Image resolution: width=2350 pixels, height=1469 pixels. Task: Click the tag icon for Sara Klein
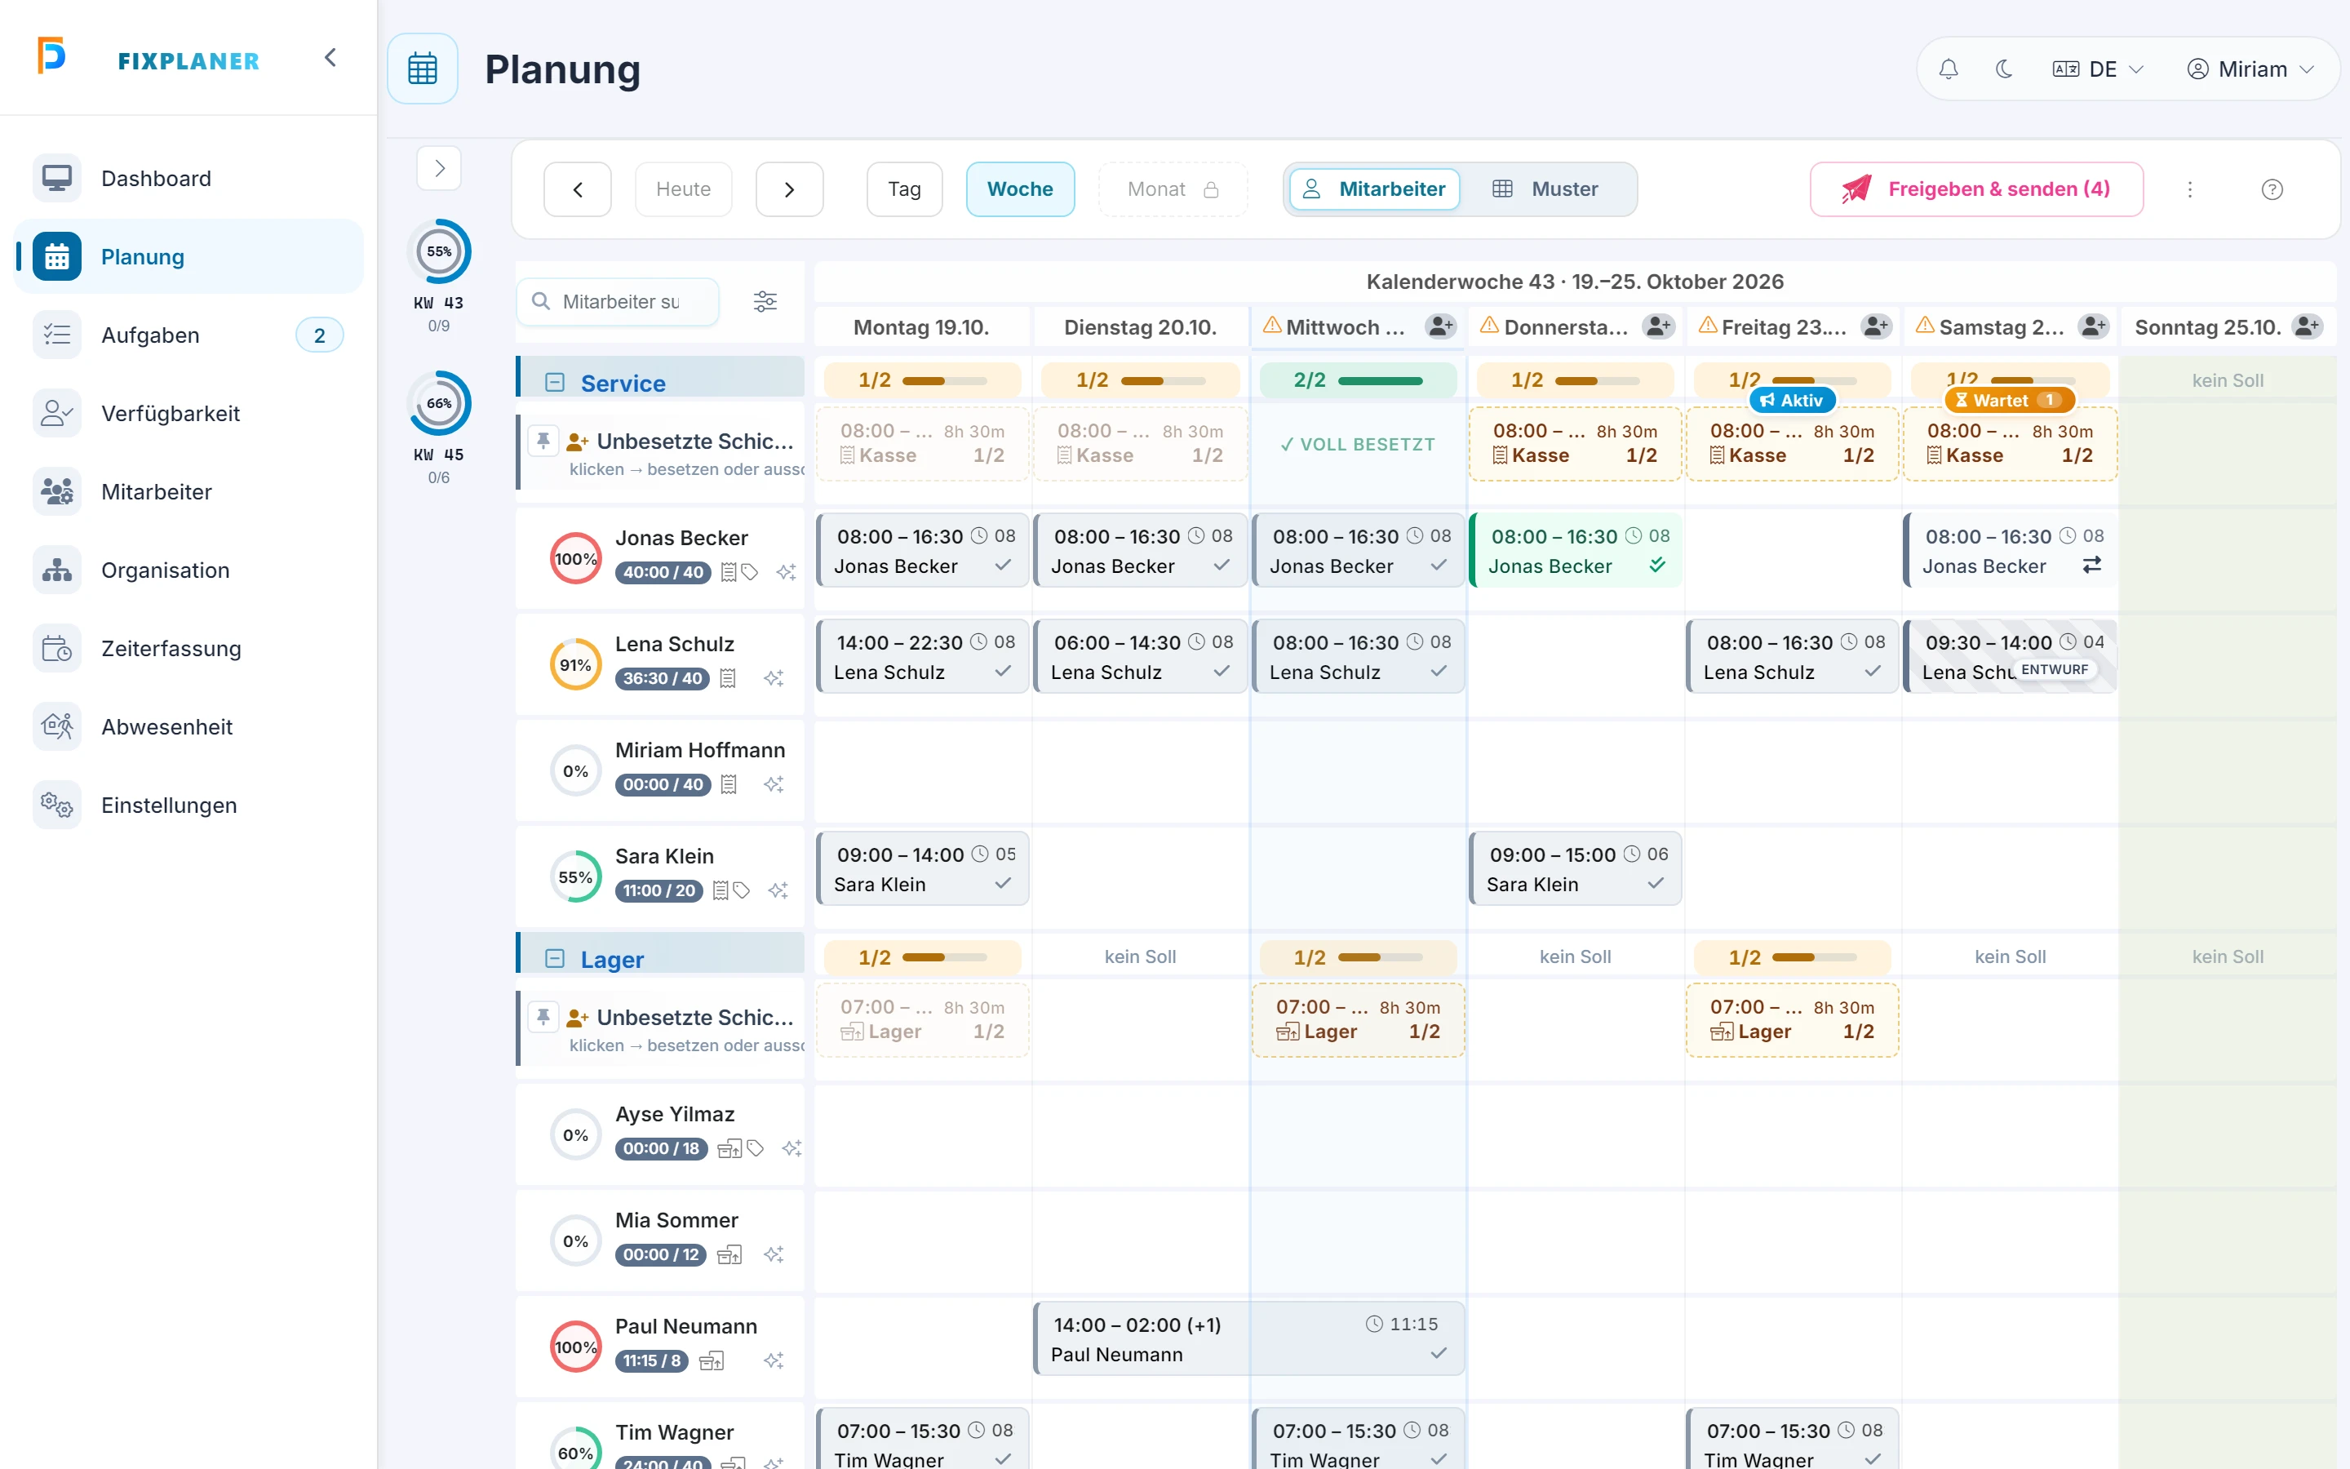(742, 891)
